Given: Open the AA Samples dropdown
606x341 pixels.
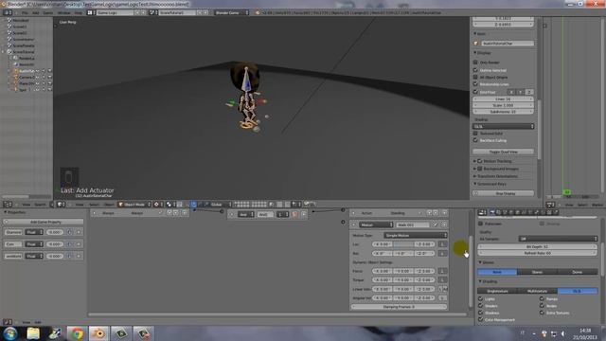Looking at the screenshot, I should [x=558, y=239].
